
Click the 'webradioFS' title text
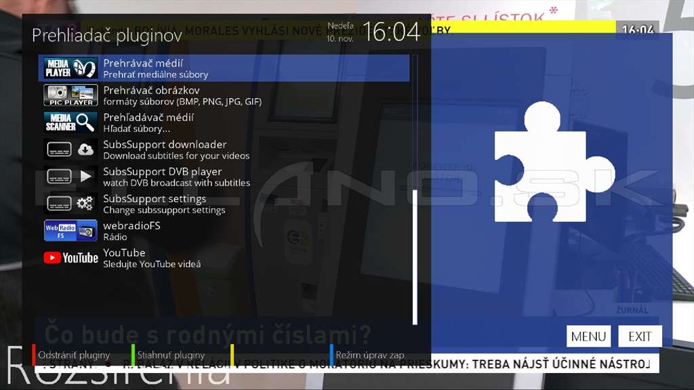[131, 225]
